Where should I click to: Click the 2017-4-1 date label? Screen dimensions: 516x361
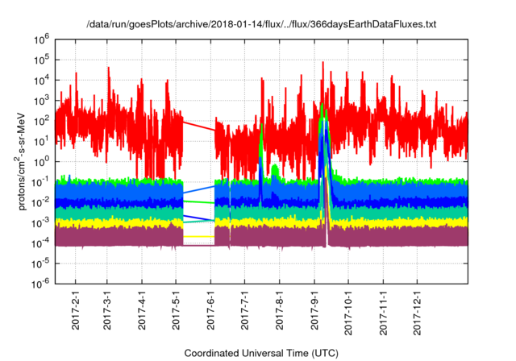142,310
